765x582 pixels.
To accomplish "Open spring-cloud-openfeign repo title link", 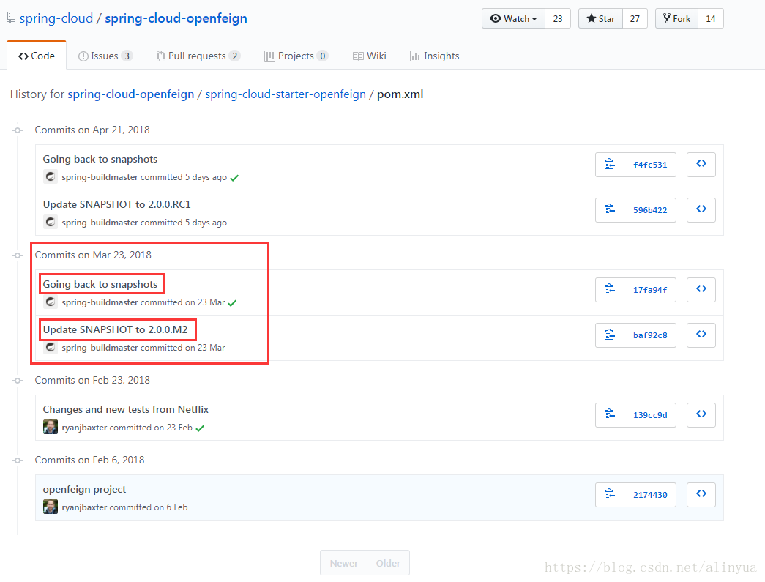I will (176, 18).
